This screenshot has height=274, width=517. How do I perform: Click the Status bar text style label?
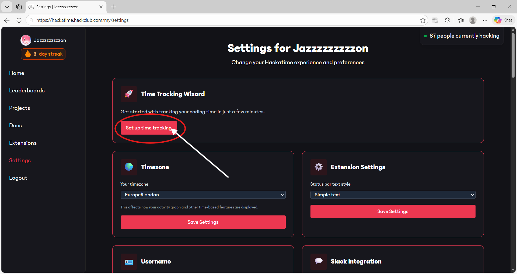click(330, 184)
